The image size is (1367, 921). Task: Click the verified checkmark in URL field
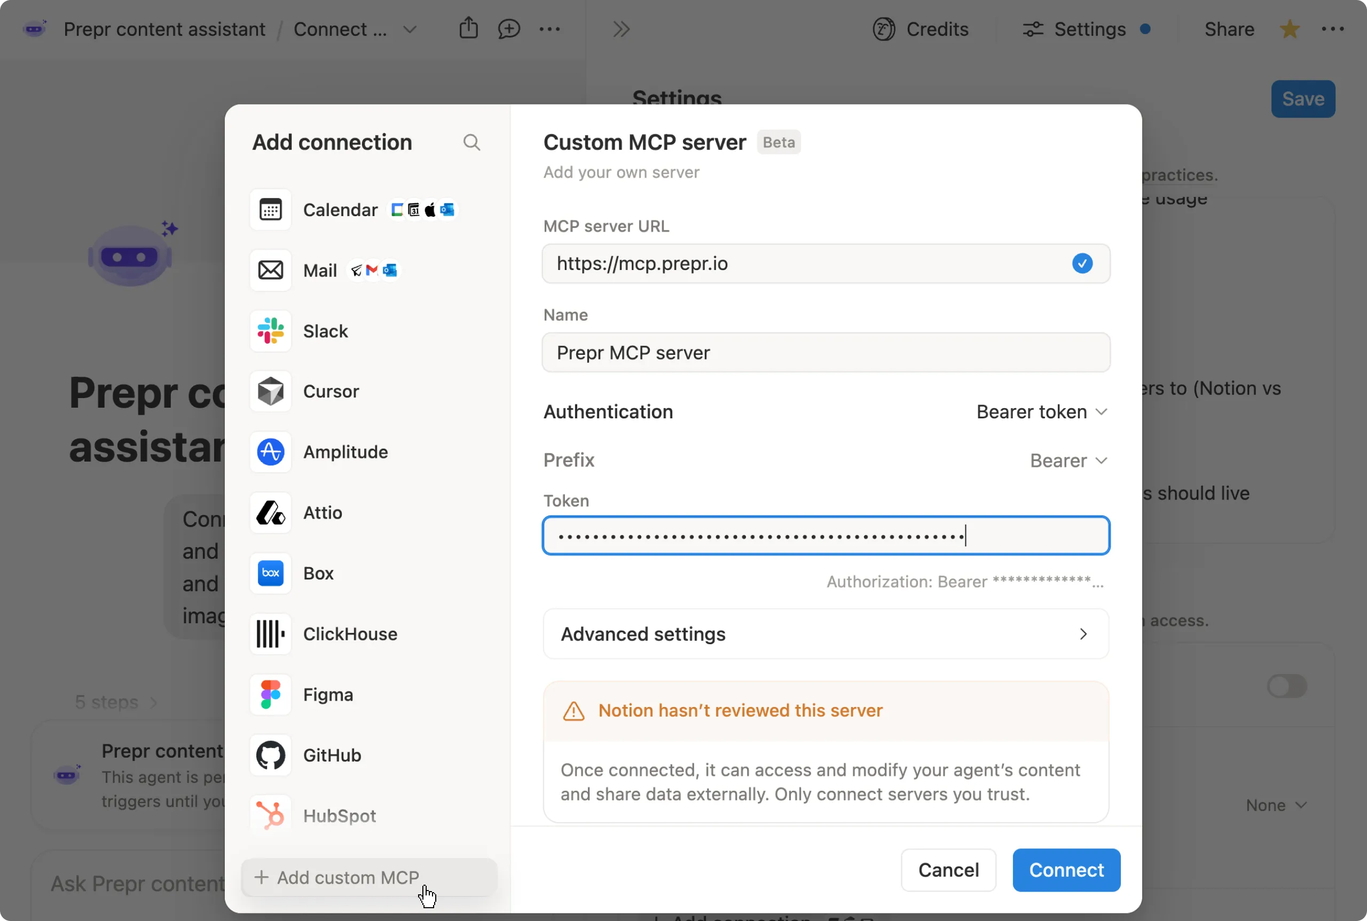pyautogui.click(x=1082, y=264)
